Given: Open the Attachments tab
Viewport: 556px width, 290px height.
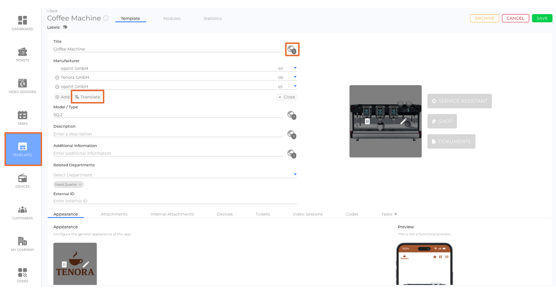Looking at the screenshot, I should tap(114, 214).
